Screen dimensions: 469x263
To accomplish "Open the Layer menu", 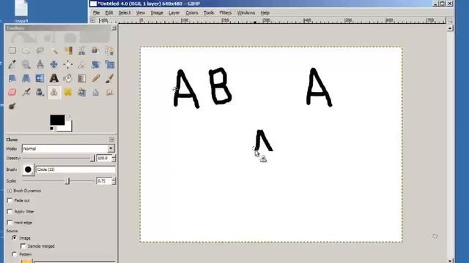I will (174, 13).
